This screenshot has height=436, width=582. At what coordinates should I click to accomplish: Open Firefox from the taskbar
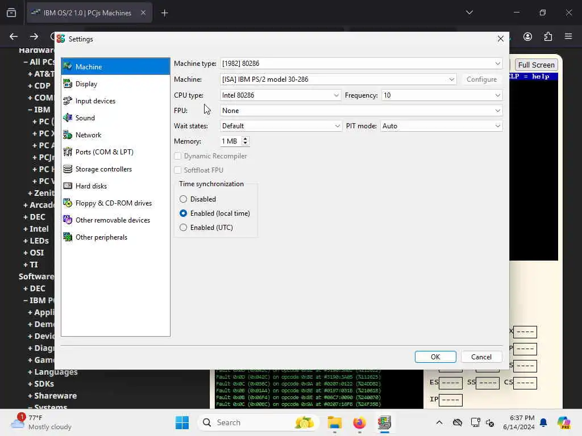(359, 422)
